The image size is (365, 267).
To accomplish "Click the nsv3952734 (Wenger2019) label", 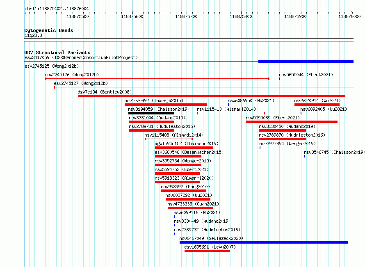I will tap(183, 161).
